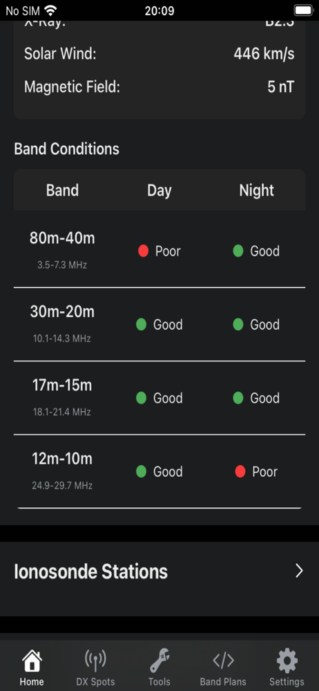Open the Tools wrench icon
Viewport: 319px width, 691px height.
[159, 661]
